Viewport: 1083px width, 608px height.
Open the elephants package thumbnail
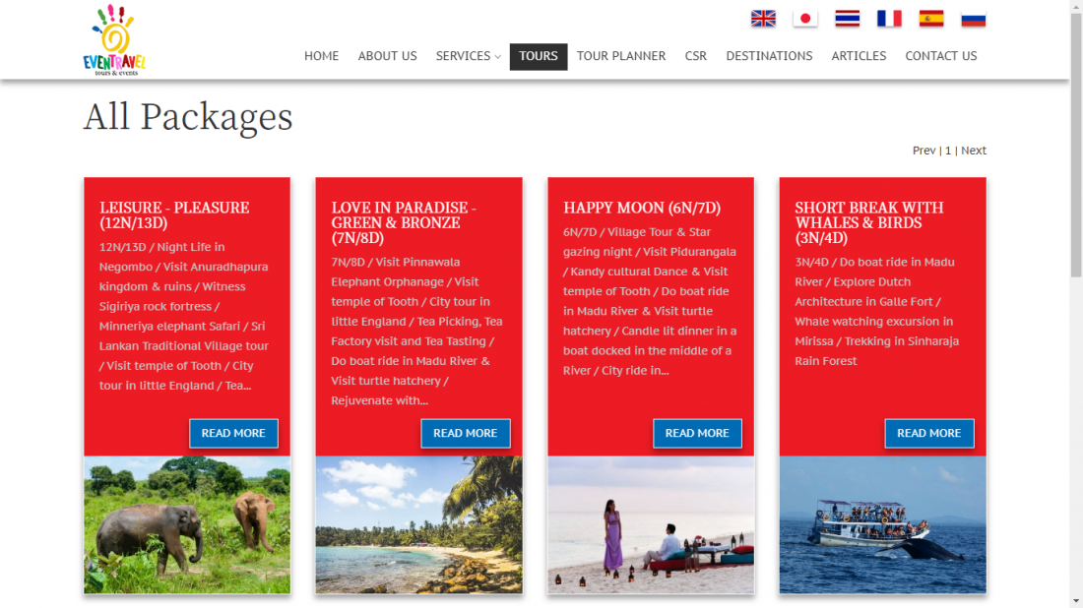click(x=187, y=524)
